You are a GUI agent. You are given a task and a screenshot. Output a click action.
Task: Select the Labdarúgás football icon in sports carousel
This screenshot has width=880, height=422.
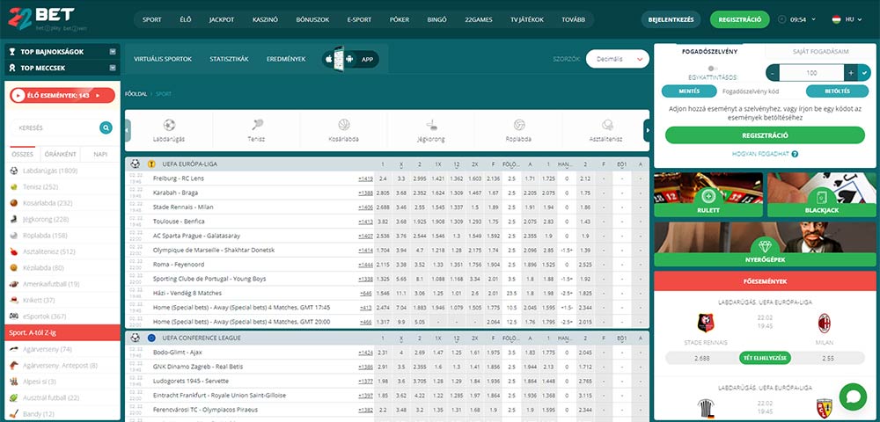(x=169, y=125)
